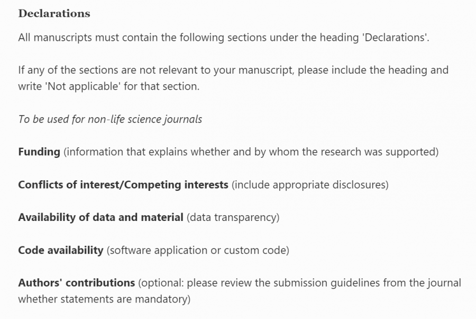Click bold "Availability of data and material" label

tap(100, 217)
